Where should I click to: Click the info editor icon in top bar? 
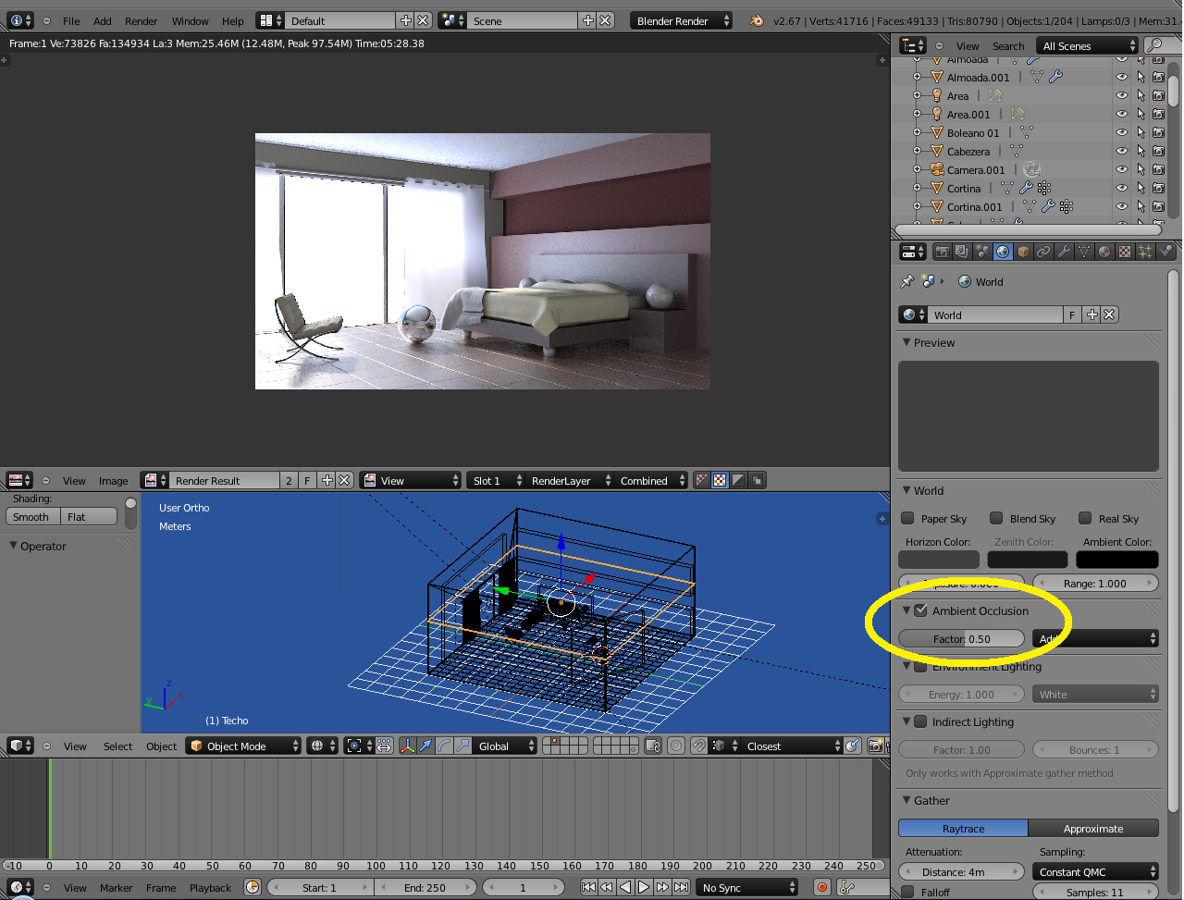pyautogui.click(x=20, y=20)
